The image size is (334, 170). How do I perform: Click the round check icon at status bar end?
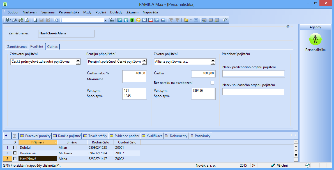point(307,165)
